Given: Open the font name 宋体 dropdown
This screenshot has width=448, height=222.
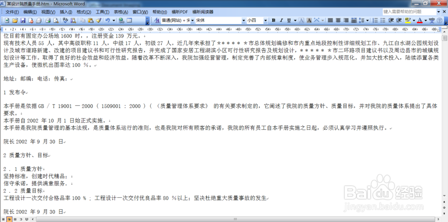Looking at the screenshot, I should 244,20.
